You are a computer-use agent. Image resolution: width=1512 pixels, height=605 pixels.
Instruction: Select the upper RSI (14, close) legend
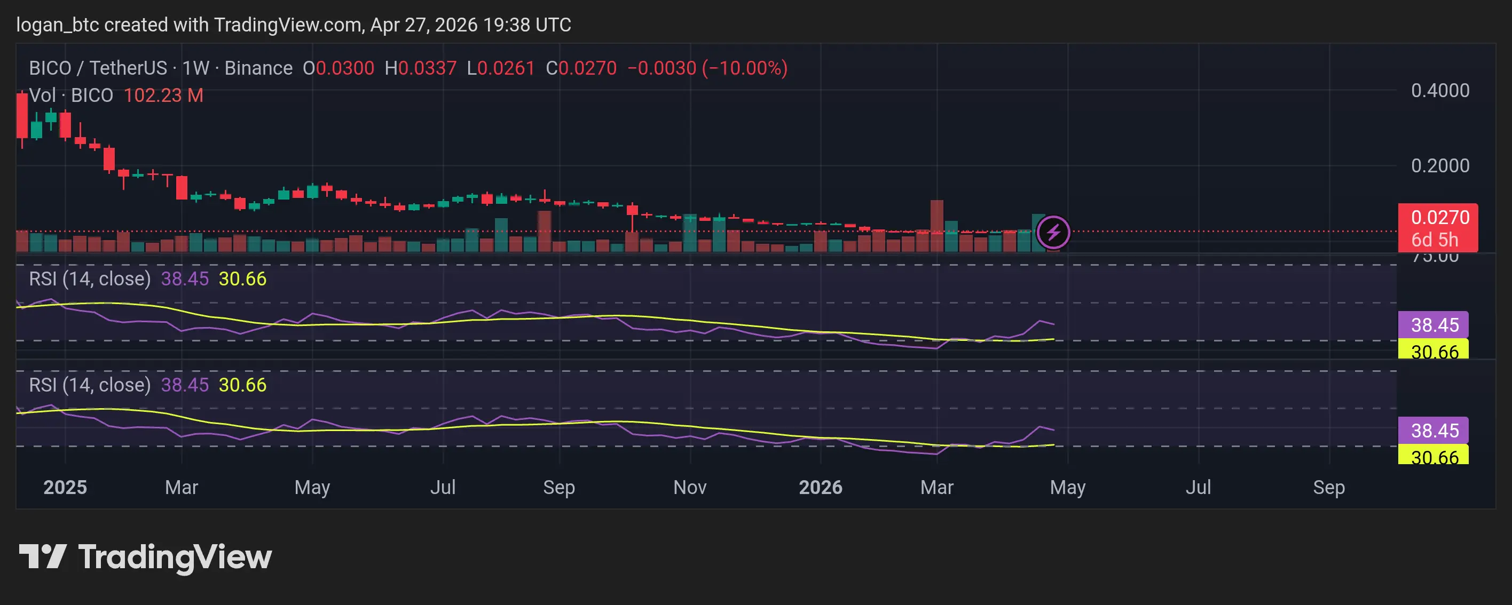pos(90,278)
